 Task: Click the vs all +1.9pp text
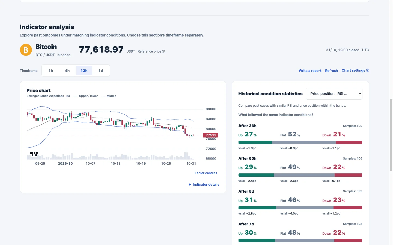(x=247, y=148)
